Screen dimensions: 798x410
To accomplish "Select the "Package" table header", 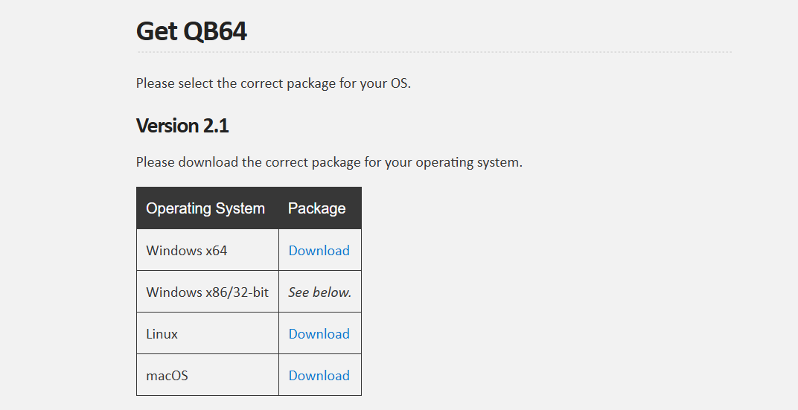I will 316,208.
